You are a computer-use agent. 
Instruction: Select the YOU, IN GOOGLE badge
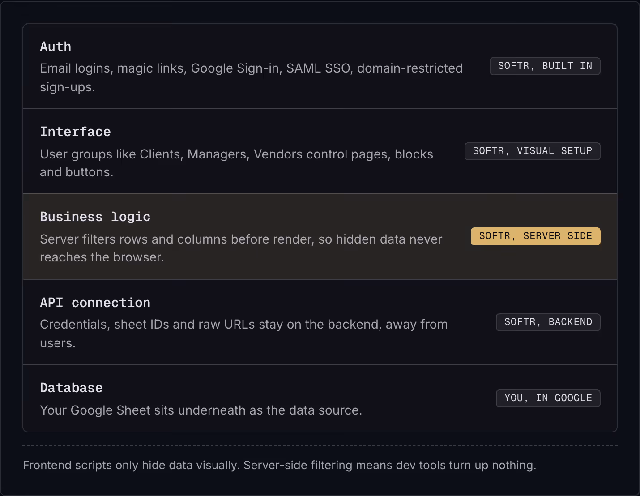coord(548,398)
